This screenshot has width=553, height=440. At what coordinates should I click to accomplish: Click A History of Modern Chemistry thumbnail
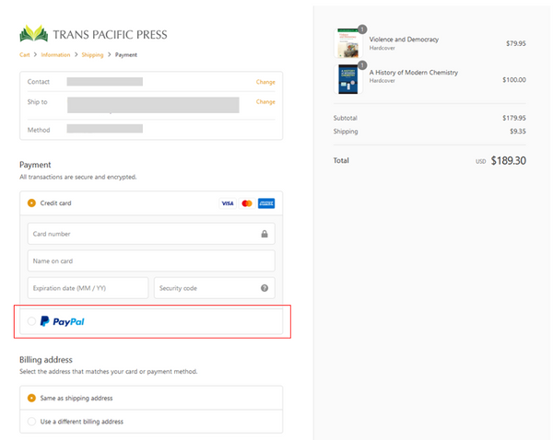click(x=349, y=77)
